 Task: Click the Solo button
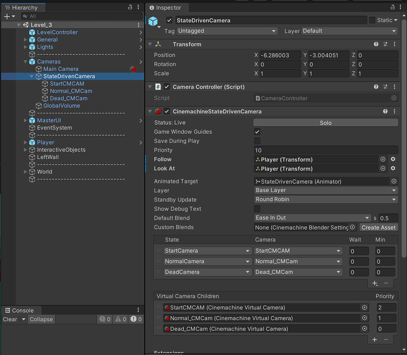tap(326, 122)
